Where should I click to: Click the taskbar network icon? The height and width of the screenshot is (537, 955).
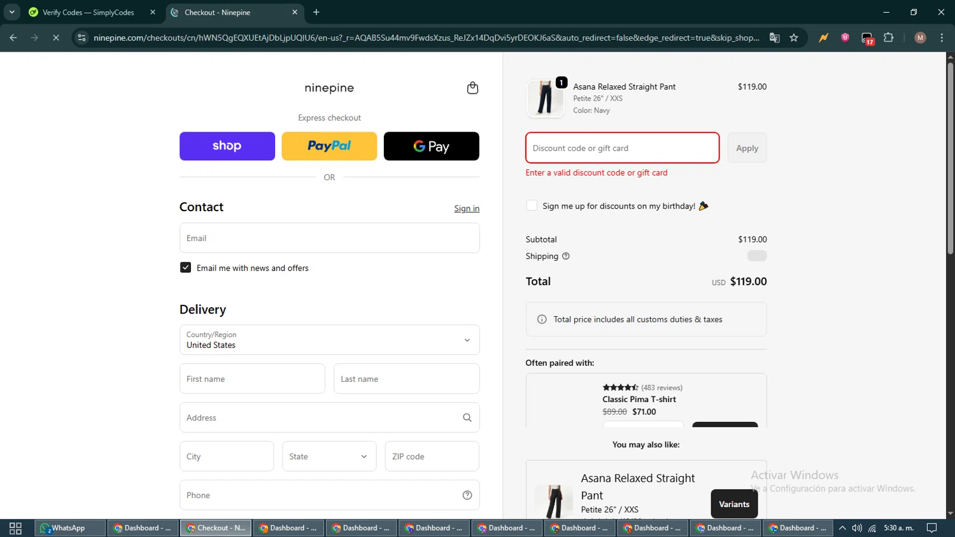point(872,528)
